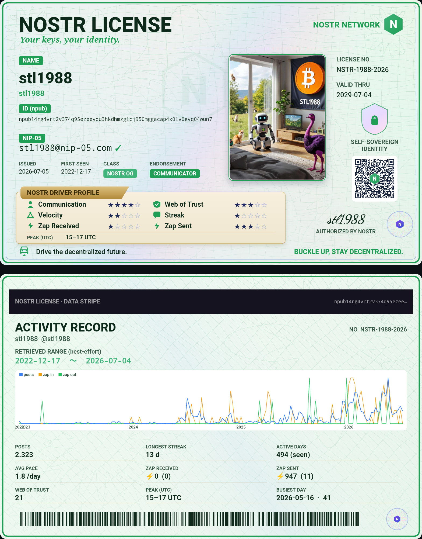This screenshot has height=539, width=422.
Task: Click the full npub key text on the license
Action: tap(115, 119)
